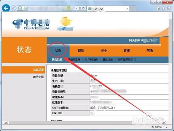This screenshot has width=174, height=131.
Task: Close the current browser tab
Action: point(127,9)
